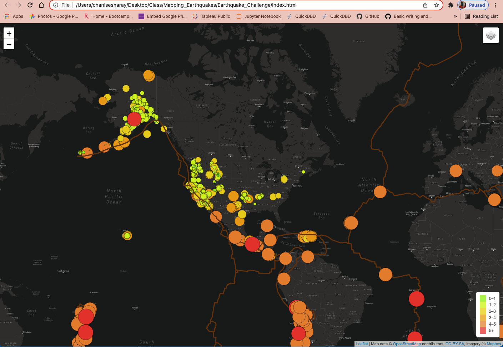The height and width of the screenshot is (347, 503).
Task: Zoom out of the earthquake map
Action: [9, 44]
